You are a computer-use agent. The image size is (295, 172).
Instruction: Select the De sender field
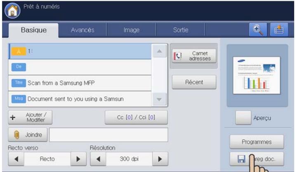80,67
